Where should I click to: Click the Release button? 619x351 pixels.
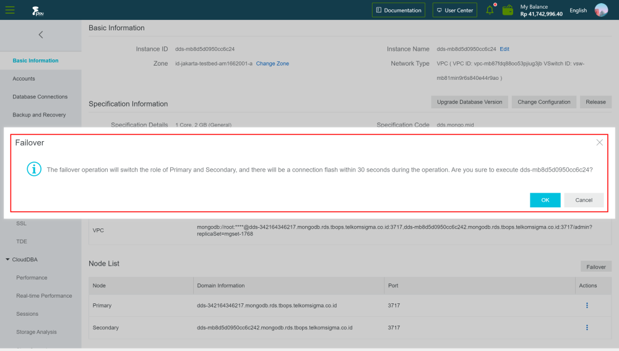[x=595, y=102]
